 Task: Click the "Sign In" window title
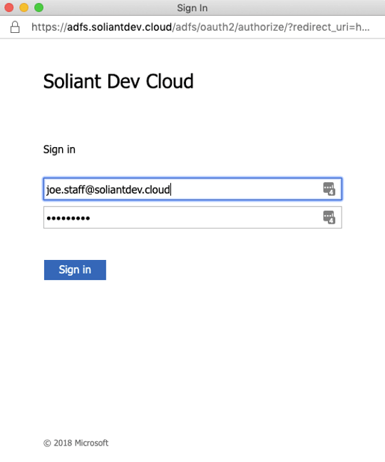(x=192, y=8)
